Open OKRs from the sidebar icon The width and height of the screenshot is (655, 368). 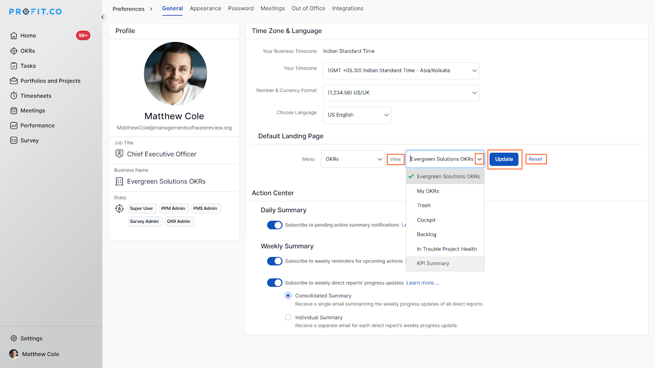[14, 51]
